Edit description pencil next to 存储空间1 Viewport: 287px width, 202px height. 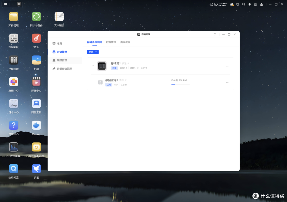[x=125, y=80]
